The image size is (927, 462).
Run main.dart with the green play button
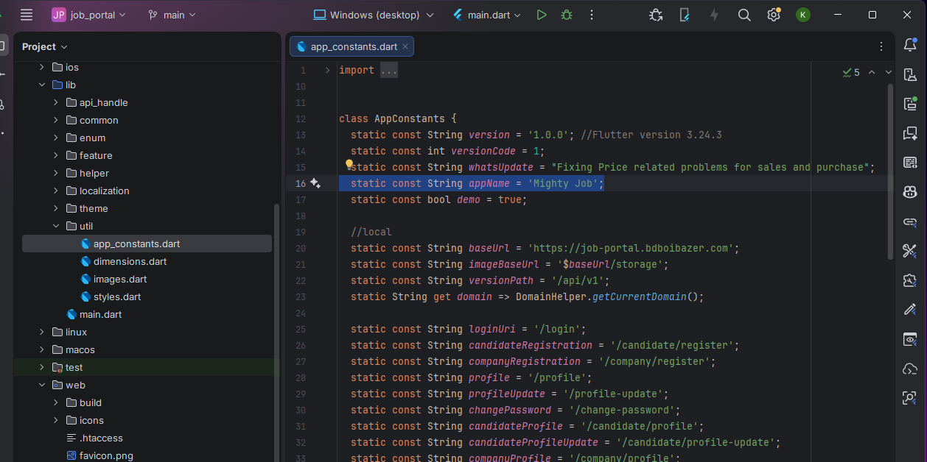[x=542, y=15]
